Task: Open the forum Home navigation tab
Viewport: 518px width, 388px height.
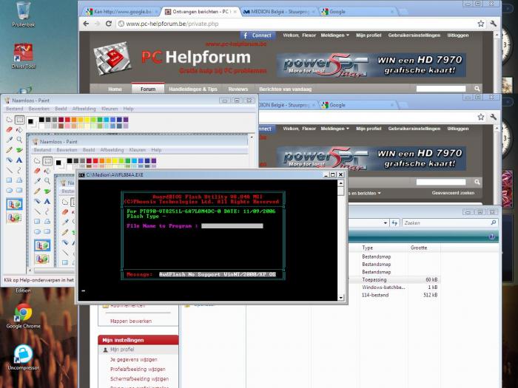Action: pyautogui.click(x=115, y=89)
